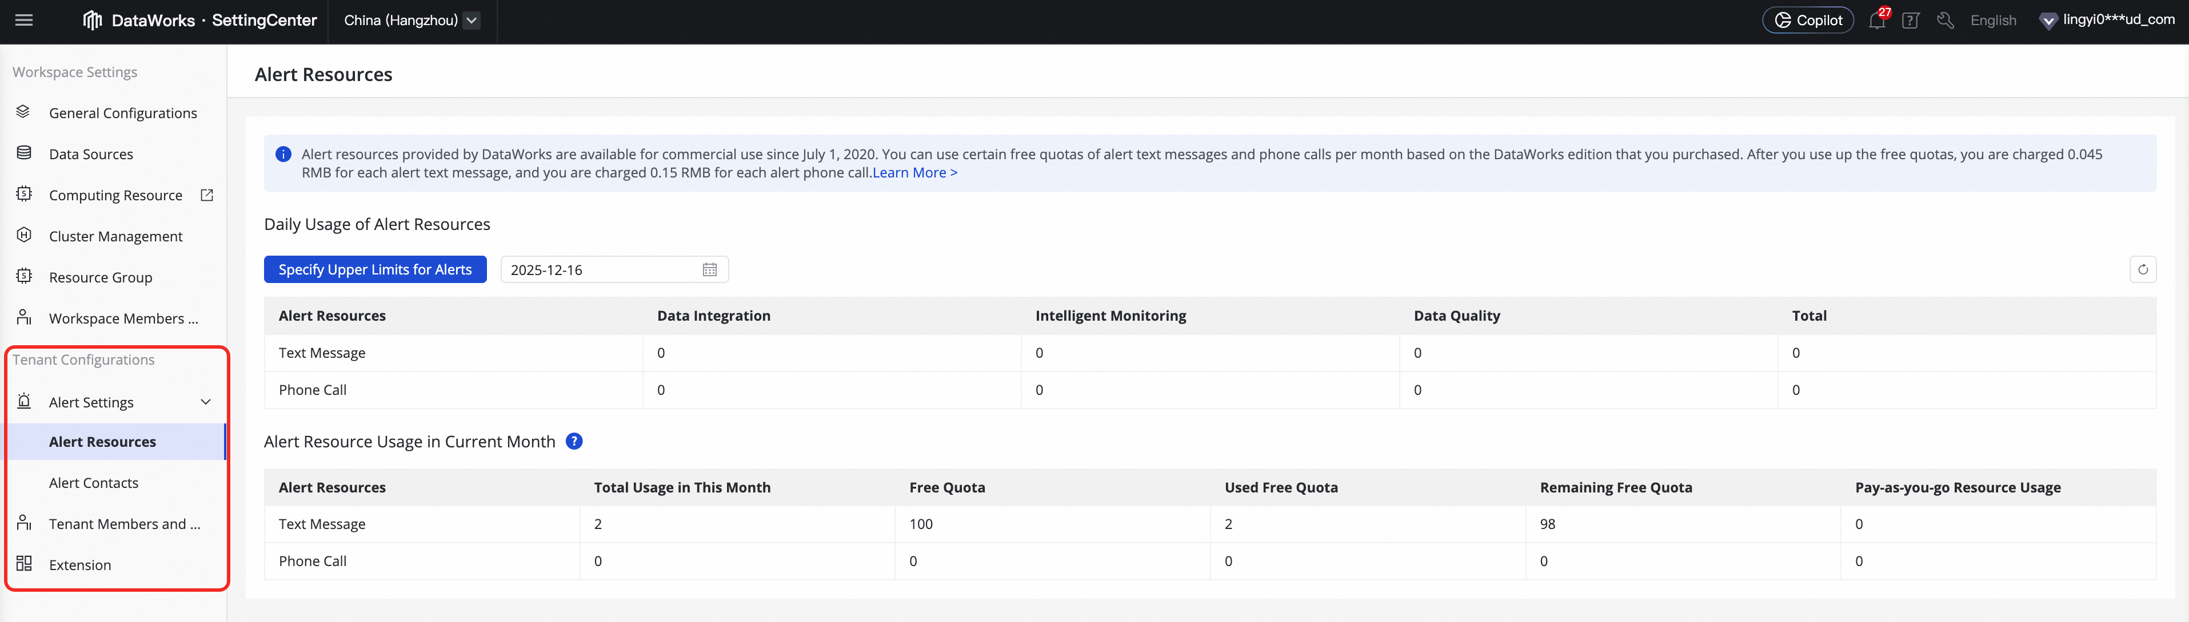Click the date input field 2025-12-16
2189x622 pixels.
point(599,270)
